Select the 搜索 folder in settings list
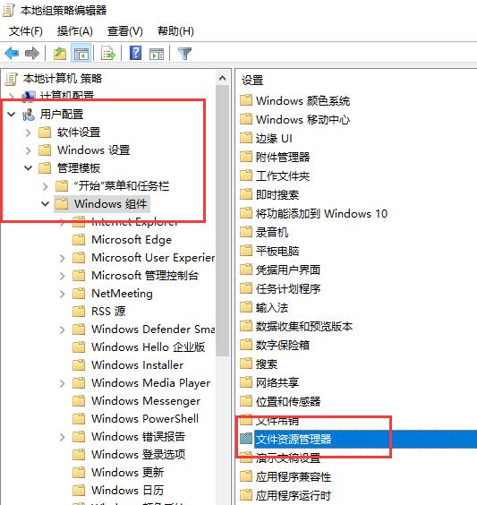The image size is (477, 505). (267, 364)
